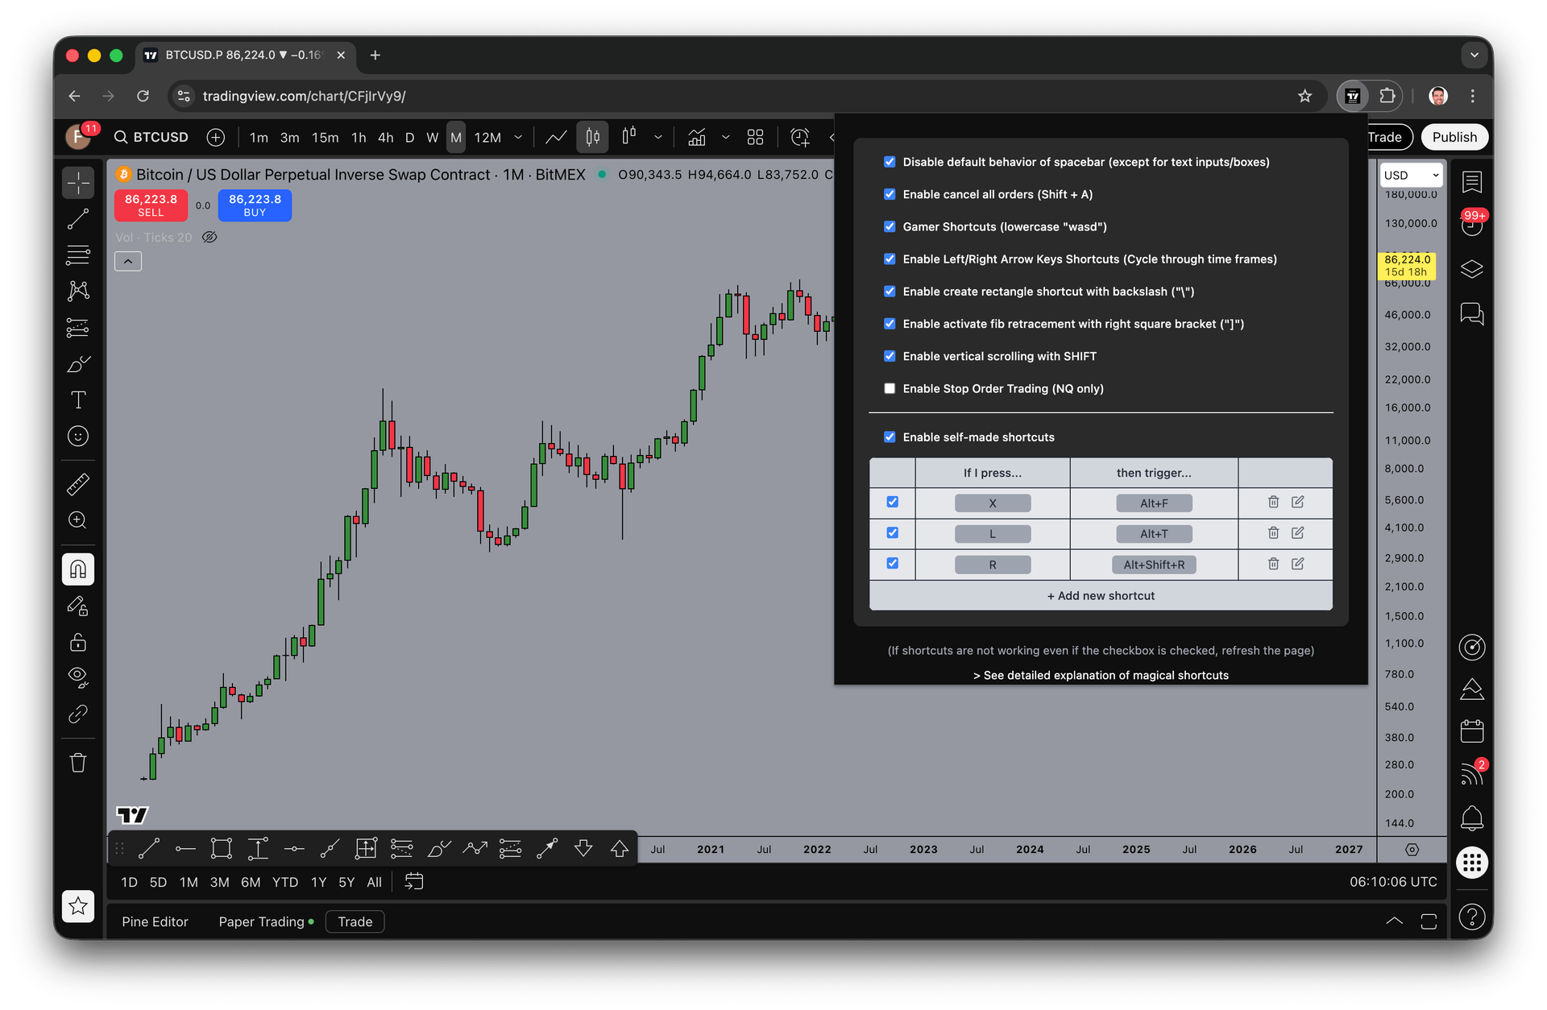The image size is (1547, 1010).
Task: Open the Alerts bell panel
Action: point(1473,818)
